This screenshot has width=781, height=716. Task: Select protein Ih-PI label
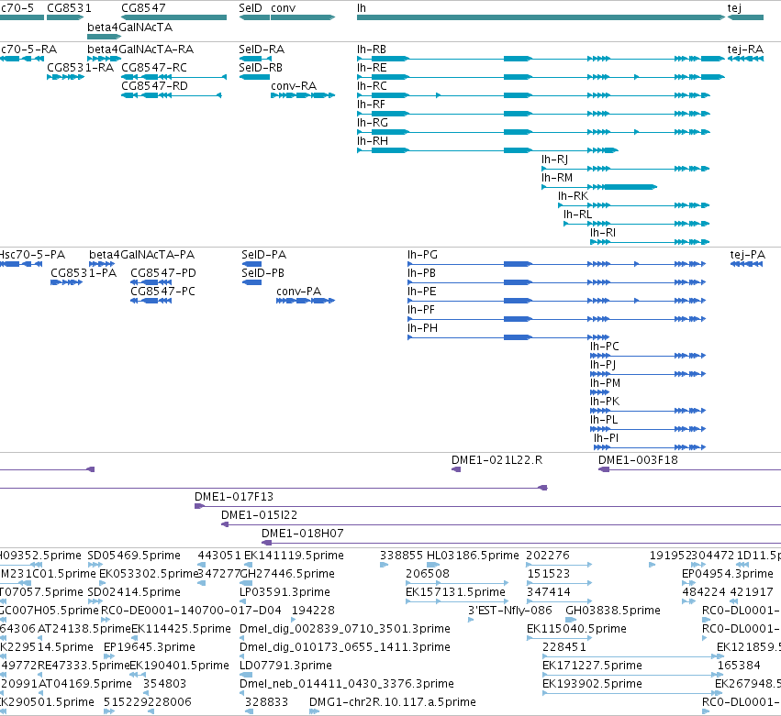[607, 438]
